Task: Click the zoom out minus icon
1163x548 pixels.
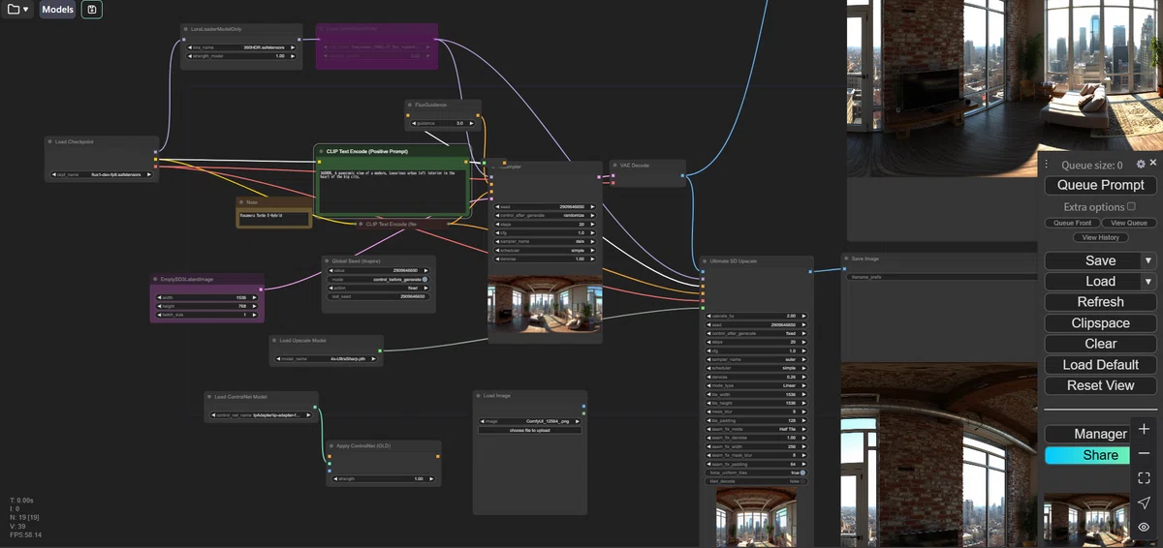Action: coord(1144,453)
